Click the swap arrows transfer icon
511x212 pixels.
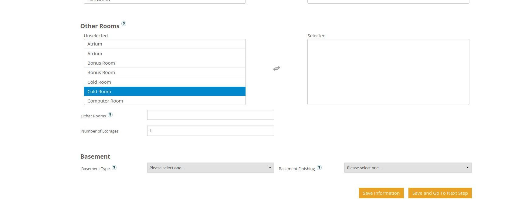coord(276,69)
